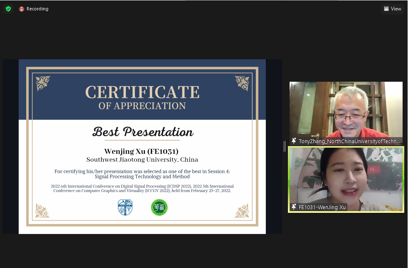The image size is (408, 268).
Task: Click the panel divider resize handle
Action: pos(285,146)
